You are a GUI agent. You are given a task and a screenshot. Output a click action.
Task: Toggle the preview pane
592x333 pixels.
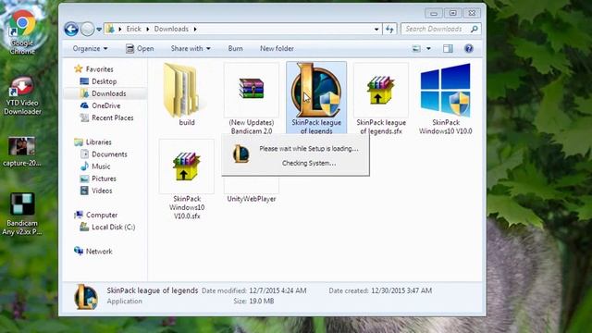coord(448,48)
